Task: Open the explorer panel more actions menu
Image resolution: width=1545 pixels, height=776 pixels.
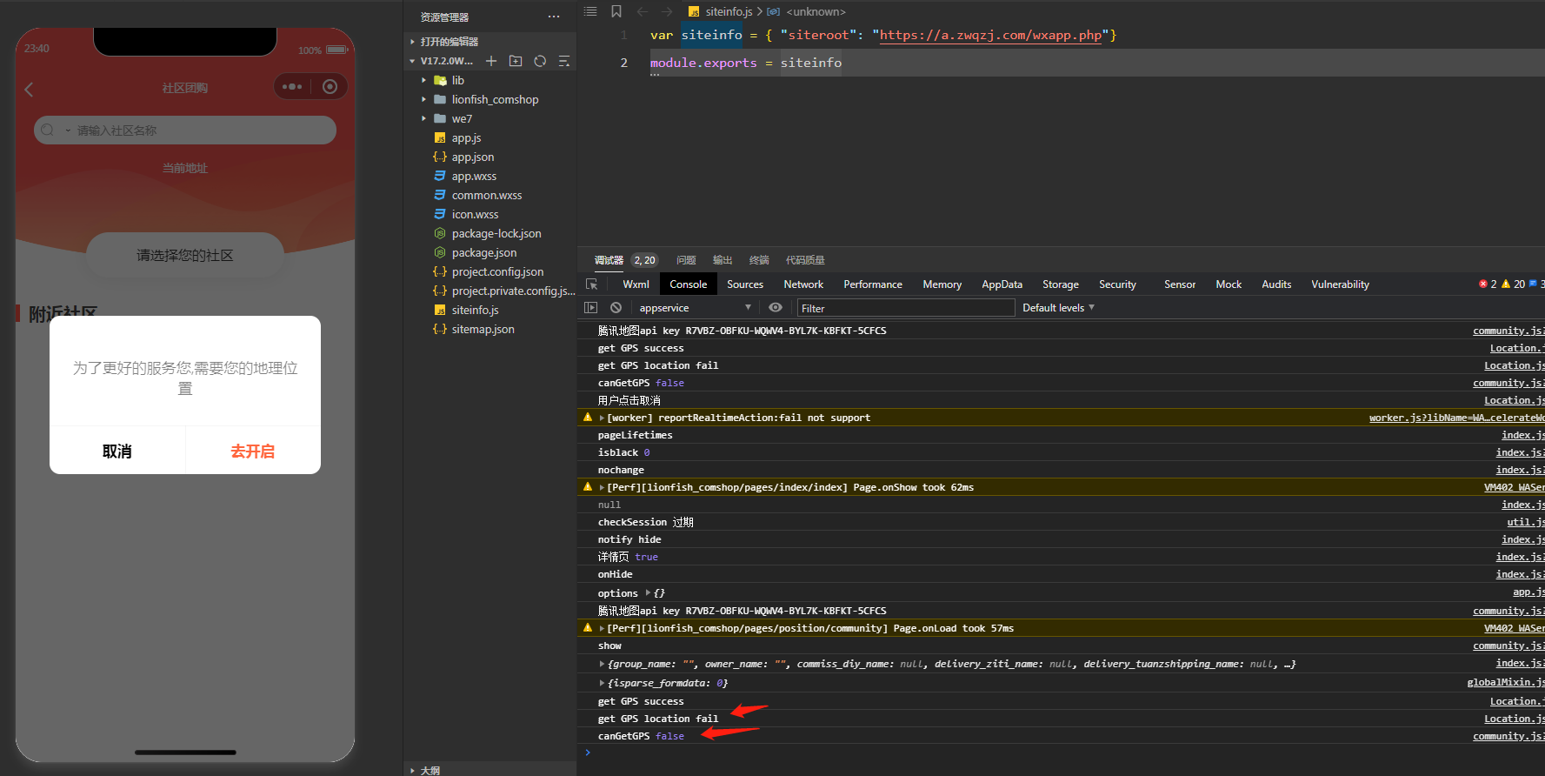Action: coord(554,17)
